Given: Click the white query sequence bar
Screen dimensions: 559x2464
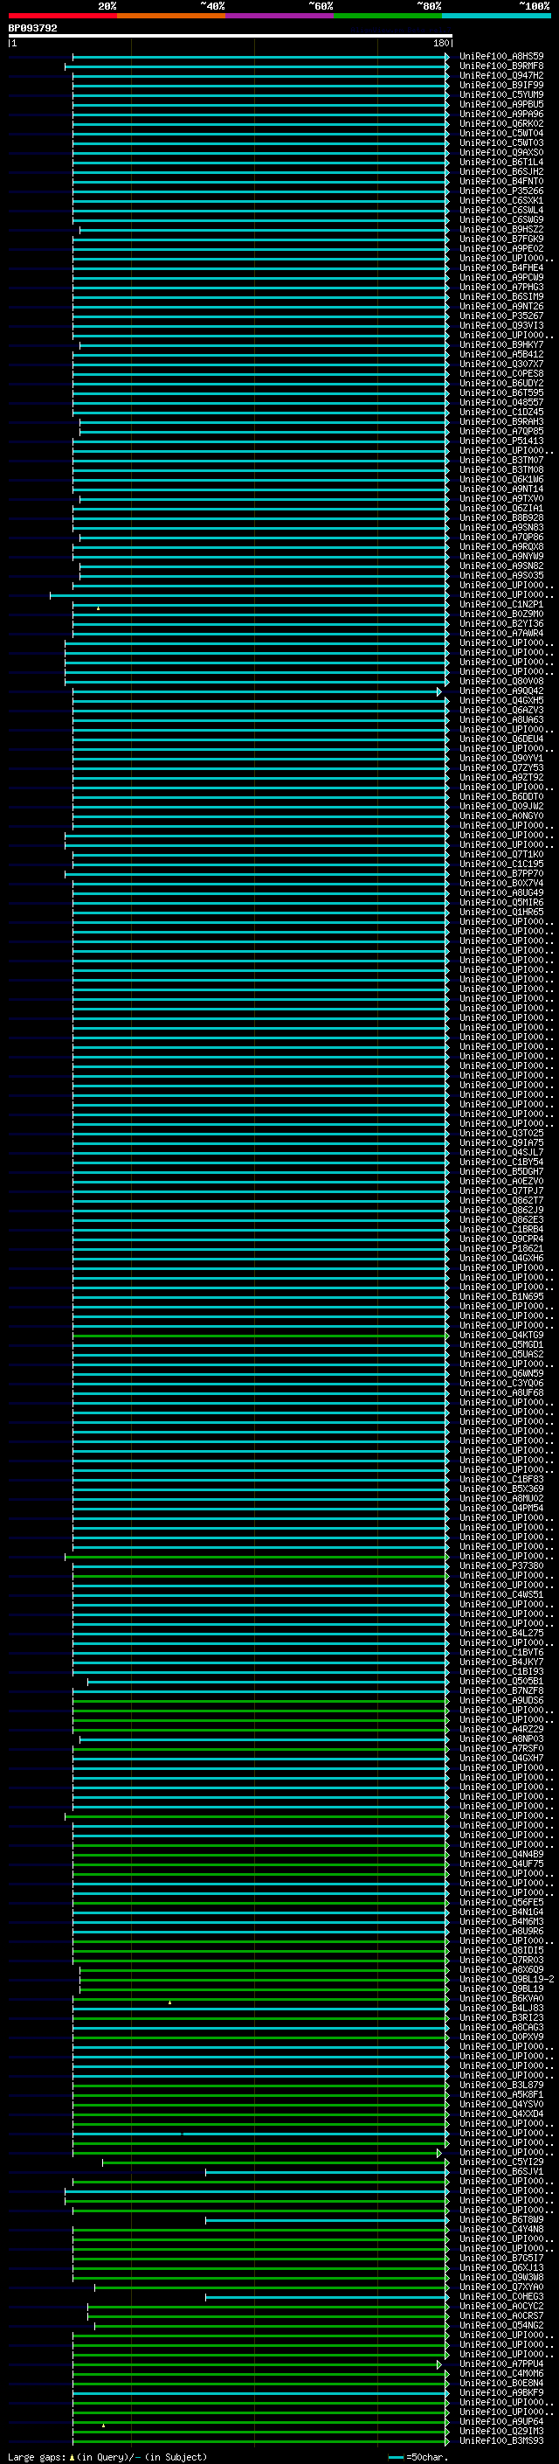Looking at the screenshot, I should coord(231,37).
